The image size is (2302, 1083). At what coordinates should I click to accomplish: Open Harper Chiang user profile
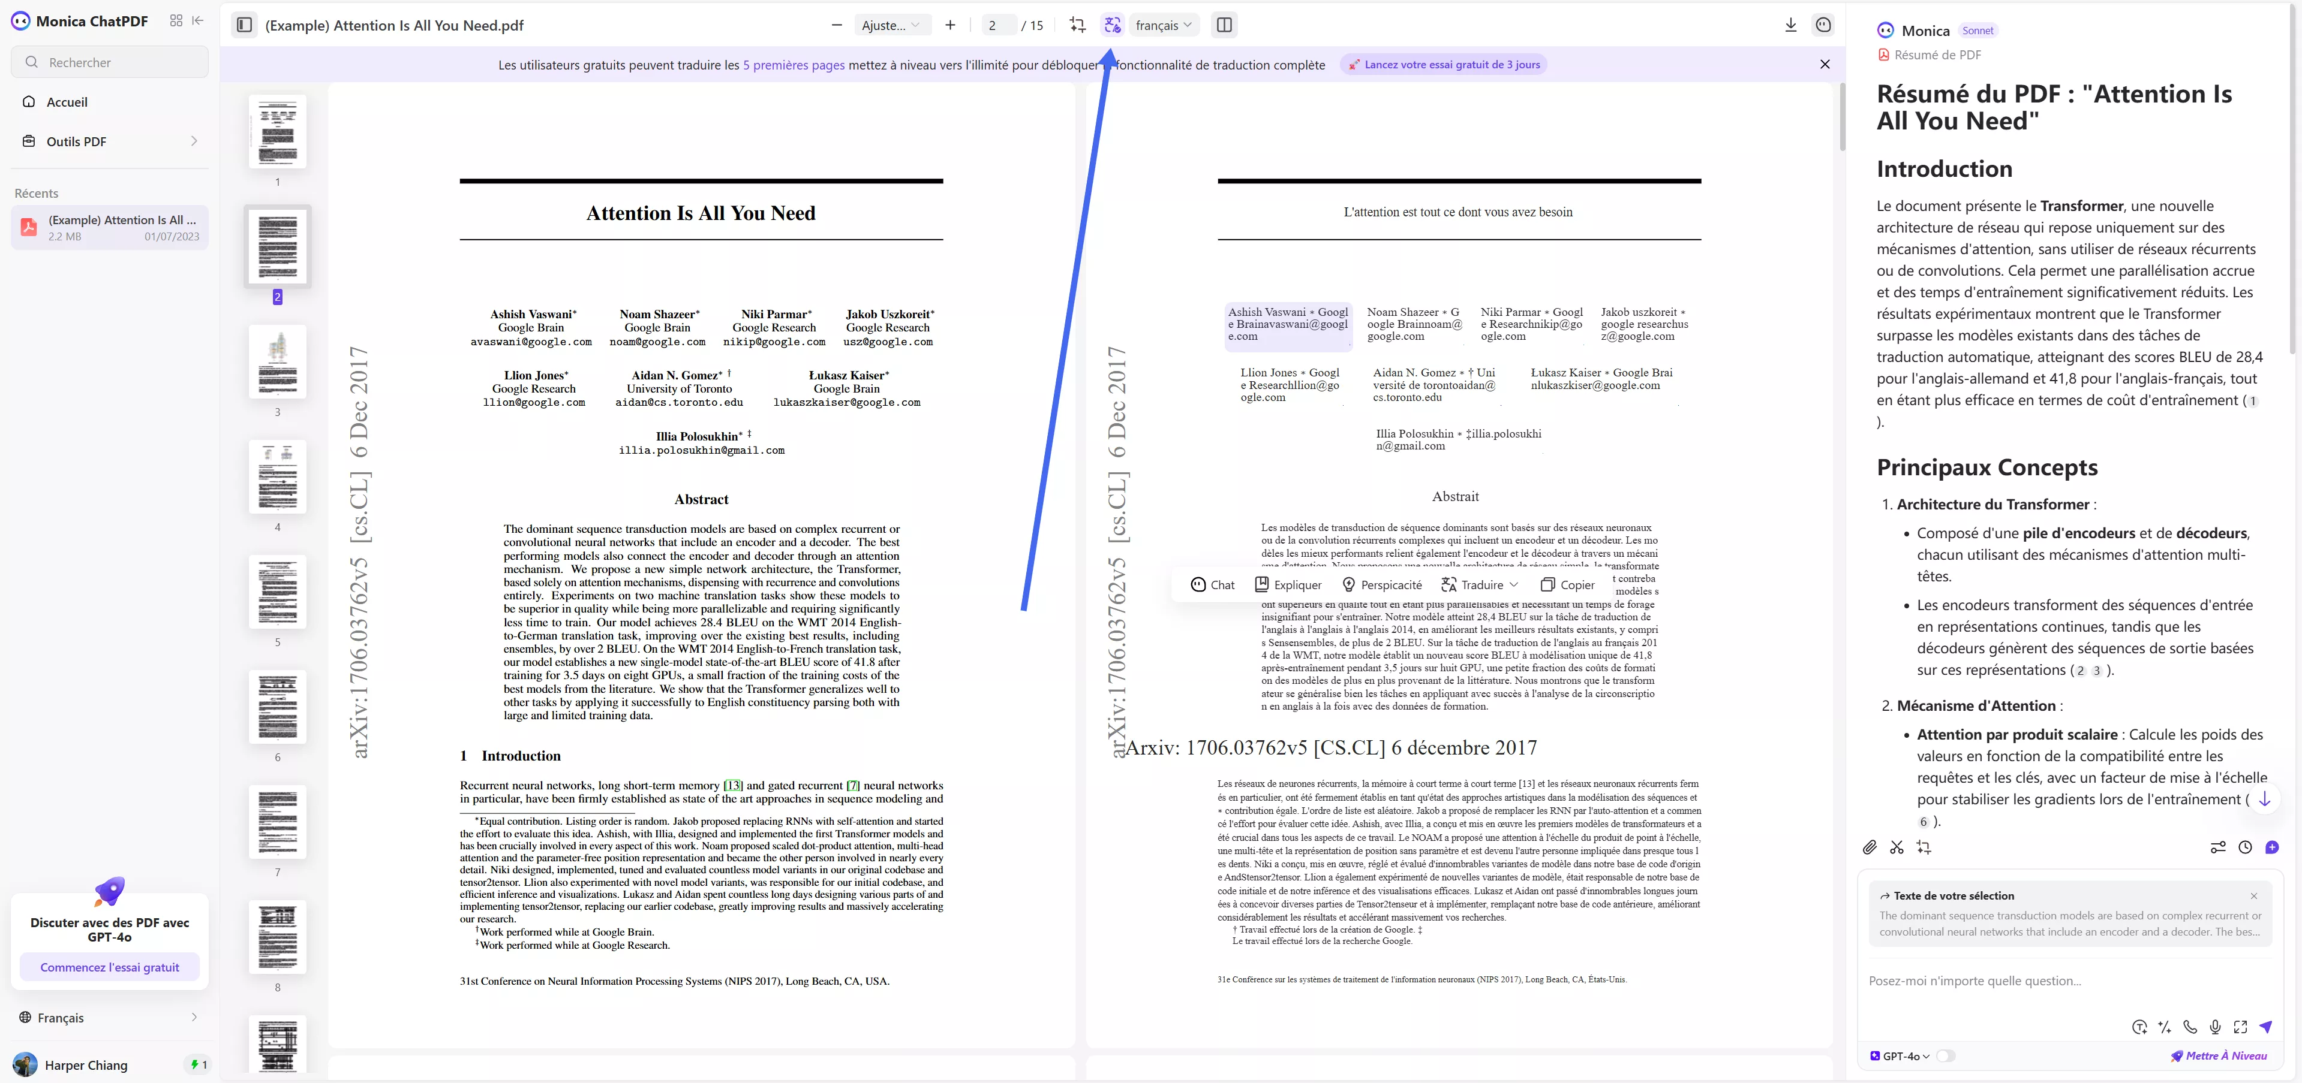tap(71, 1064)
